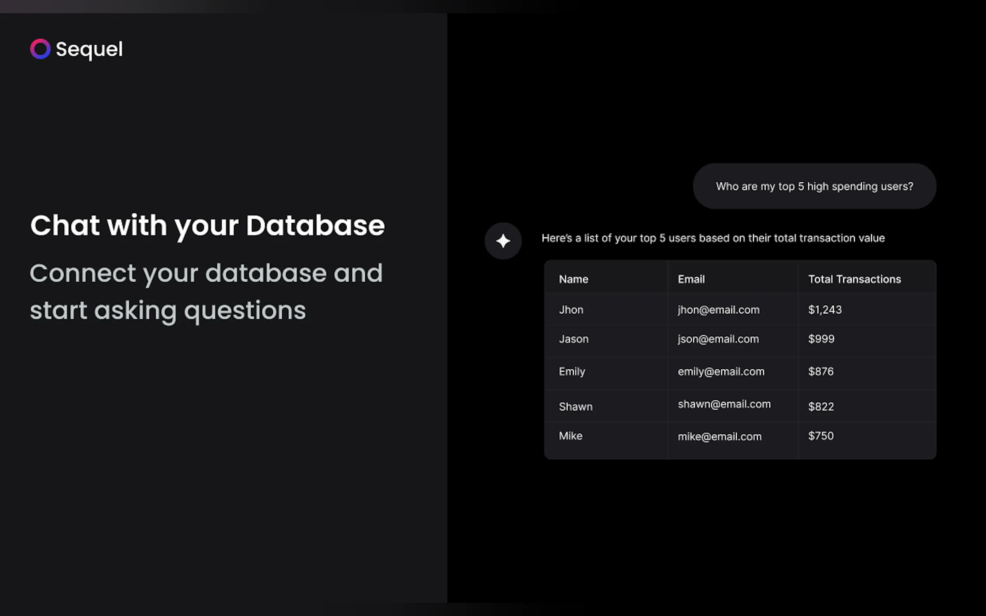Click the Total Transactions column header
The image size is (986, 616).
click(854, 279)
